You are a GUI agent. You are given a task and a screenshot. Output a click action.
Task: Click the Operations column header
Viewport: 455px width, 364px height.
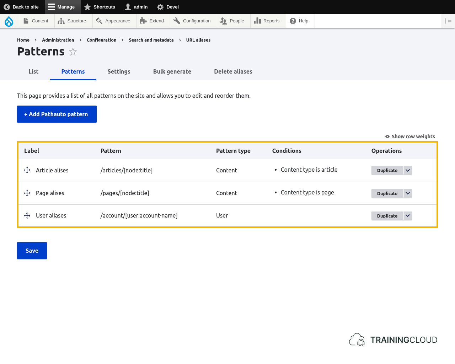[386, 151]
